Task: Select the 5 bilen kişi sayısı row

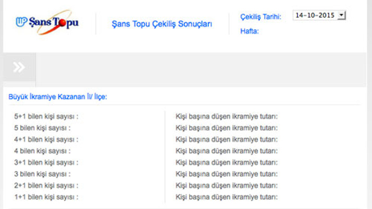Action: [42, 128]
